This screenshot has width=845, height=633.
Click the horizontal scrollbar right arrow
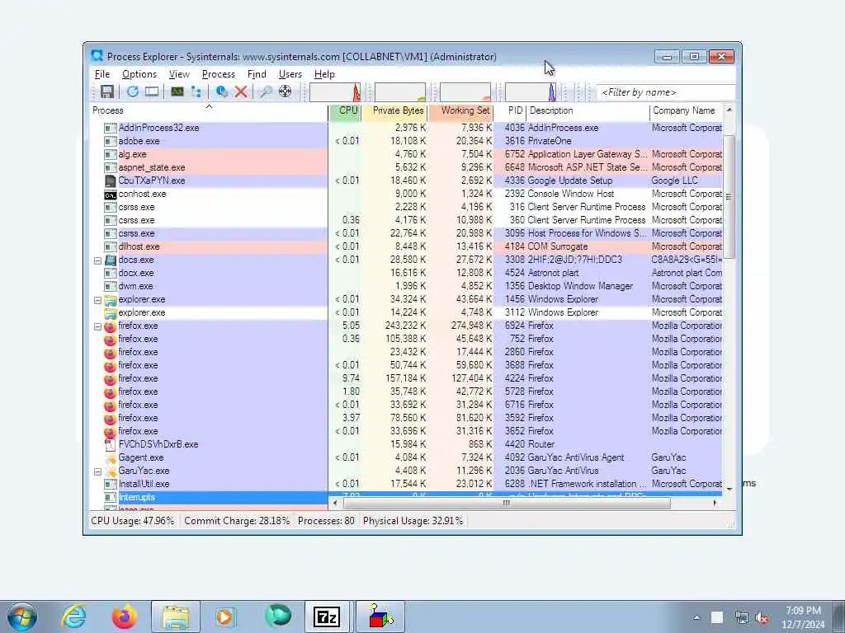point(715,504)
